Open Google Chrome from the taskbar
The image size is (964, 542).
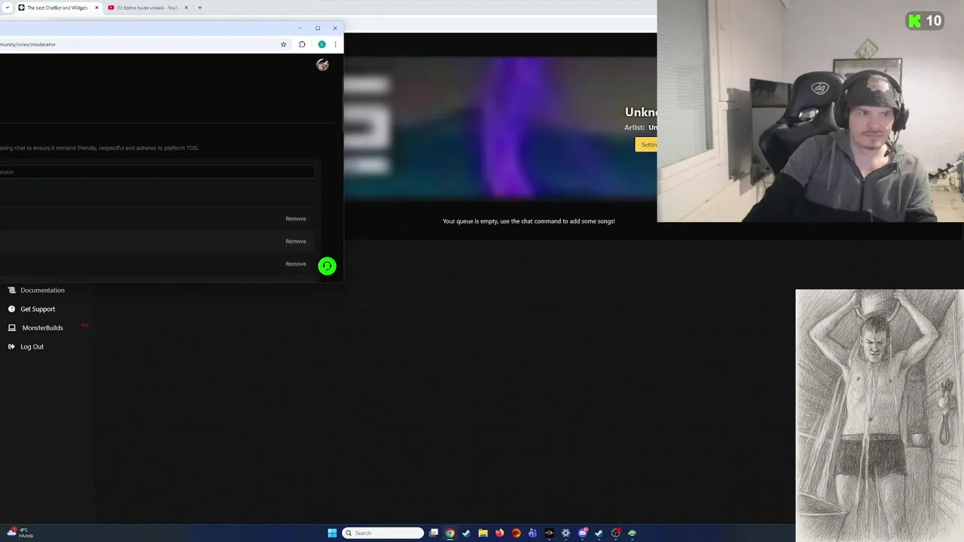450,533
